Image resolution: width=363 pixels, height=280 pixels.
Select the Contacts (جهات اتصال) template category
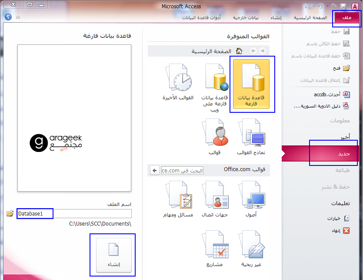click(x=215, y=199)
